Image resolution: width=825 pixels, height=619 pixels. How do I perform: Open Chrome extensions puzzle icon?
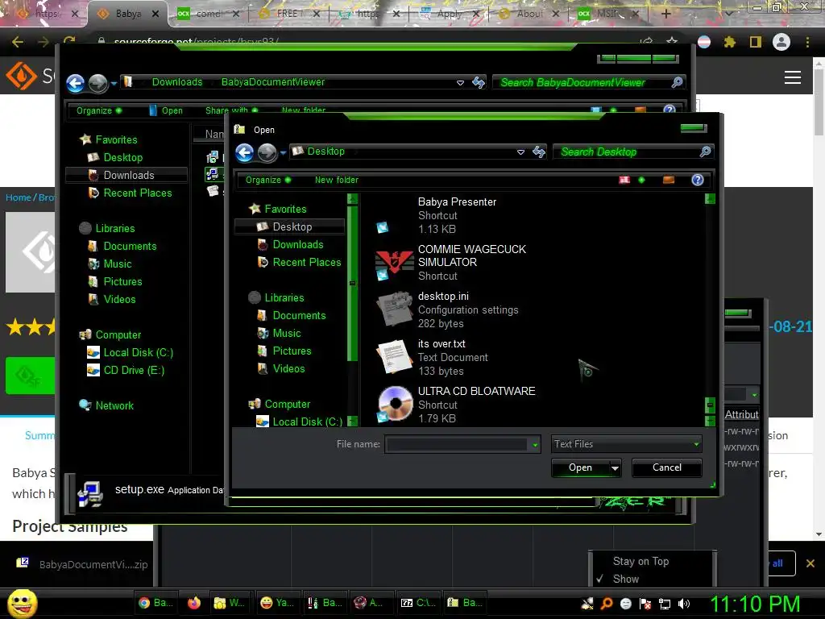point(729,42)
